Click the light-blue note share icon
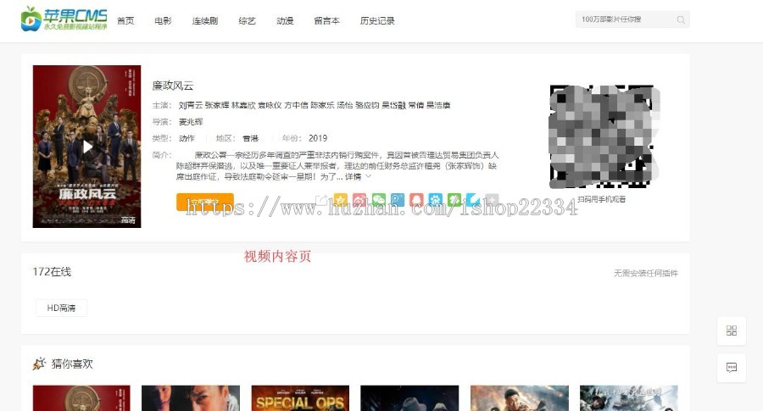This screenshot has height=411, width=763. click(473, 200)
